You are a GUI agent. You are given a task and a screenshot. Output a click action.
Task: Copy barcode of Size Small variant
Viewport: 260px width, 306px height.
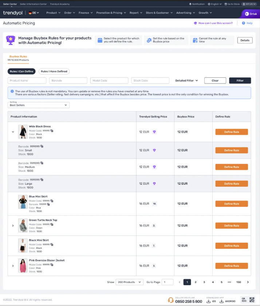click(42, 146)
